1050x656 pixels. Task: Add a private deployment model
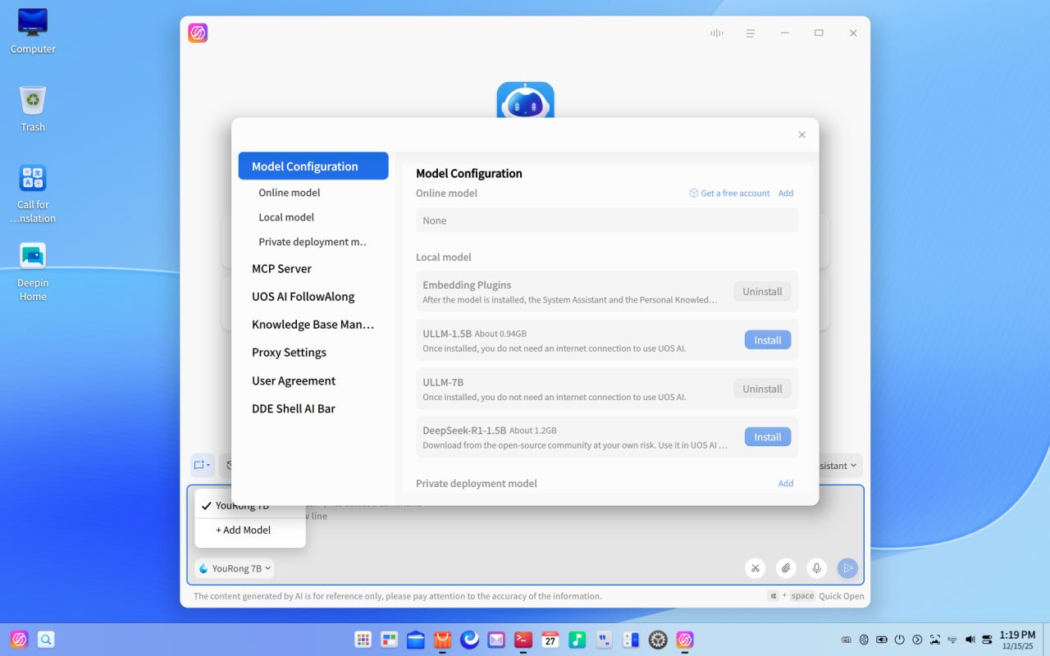786,484
